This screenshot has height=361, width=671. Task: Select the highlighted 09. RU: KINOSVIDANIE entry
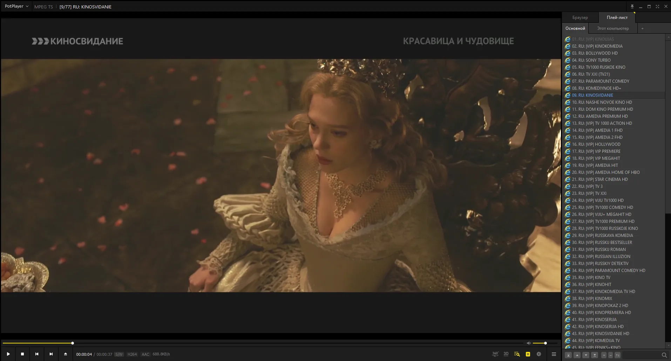(614, 95)
